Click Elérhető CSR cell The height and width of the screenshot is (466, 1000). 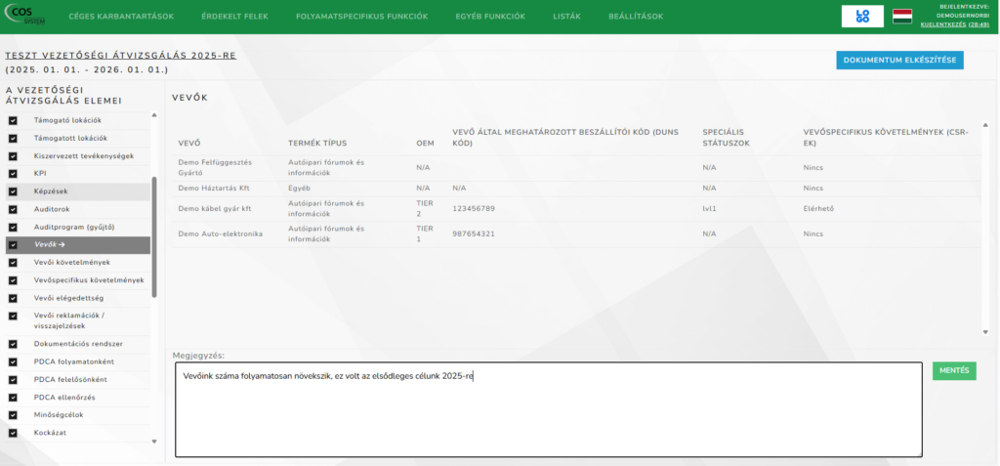[819, 209]
